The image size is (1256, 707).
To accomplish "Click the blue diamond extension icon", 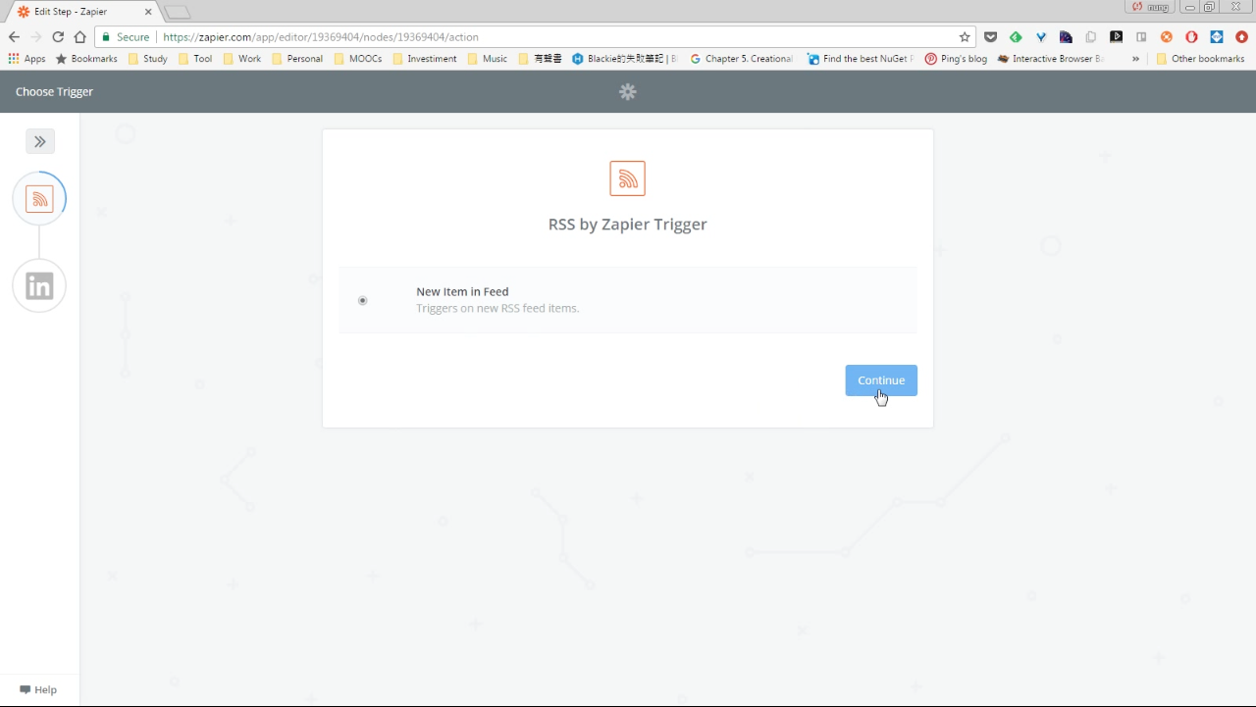I will [1217, 37].
